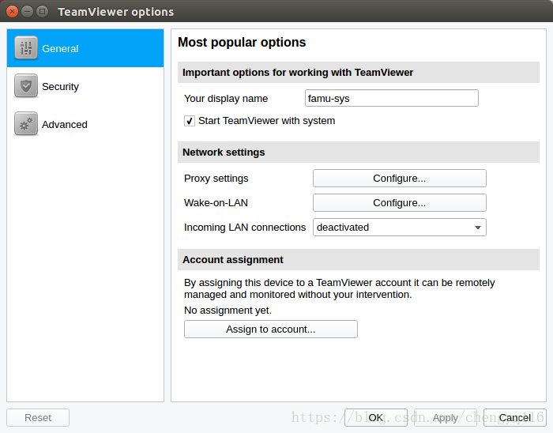Click the 'No assignment yet.' text
Screen dimensions: 553x433
click(228, 311)
